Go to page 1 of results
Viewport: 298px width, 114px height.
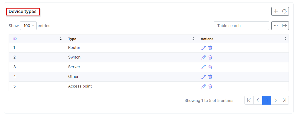coord(267,100)
